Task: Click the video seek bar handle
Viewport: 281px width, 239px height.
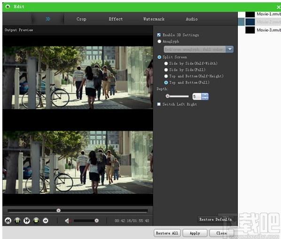Action: pos(58,210)
